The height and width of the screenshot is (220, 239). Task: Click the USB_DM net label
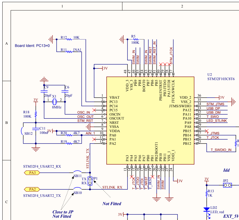coord(214,112)
